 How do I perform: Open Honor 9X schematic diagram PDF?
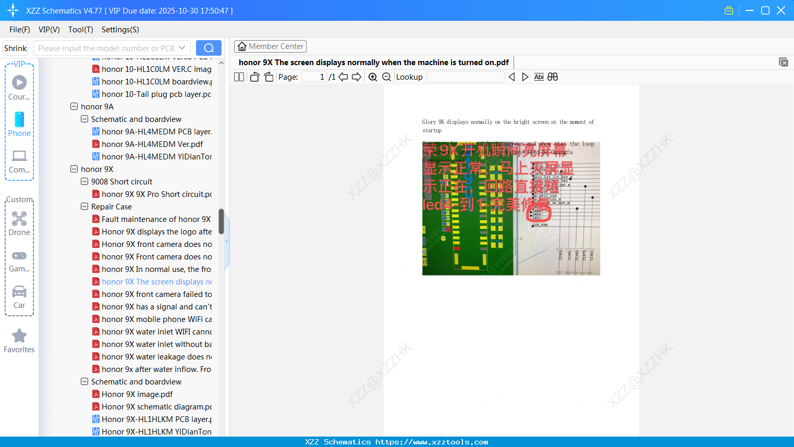tap(152, 406)
